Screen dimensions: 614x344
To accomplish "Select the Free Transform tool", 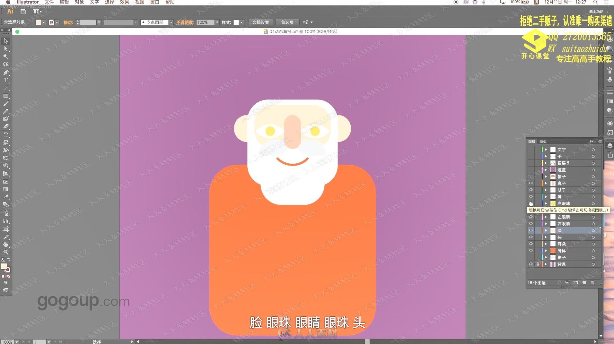I will (5, 158).
